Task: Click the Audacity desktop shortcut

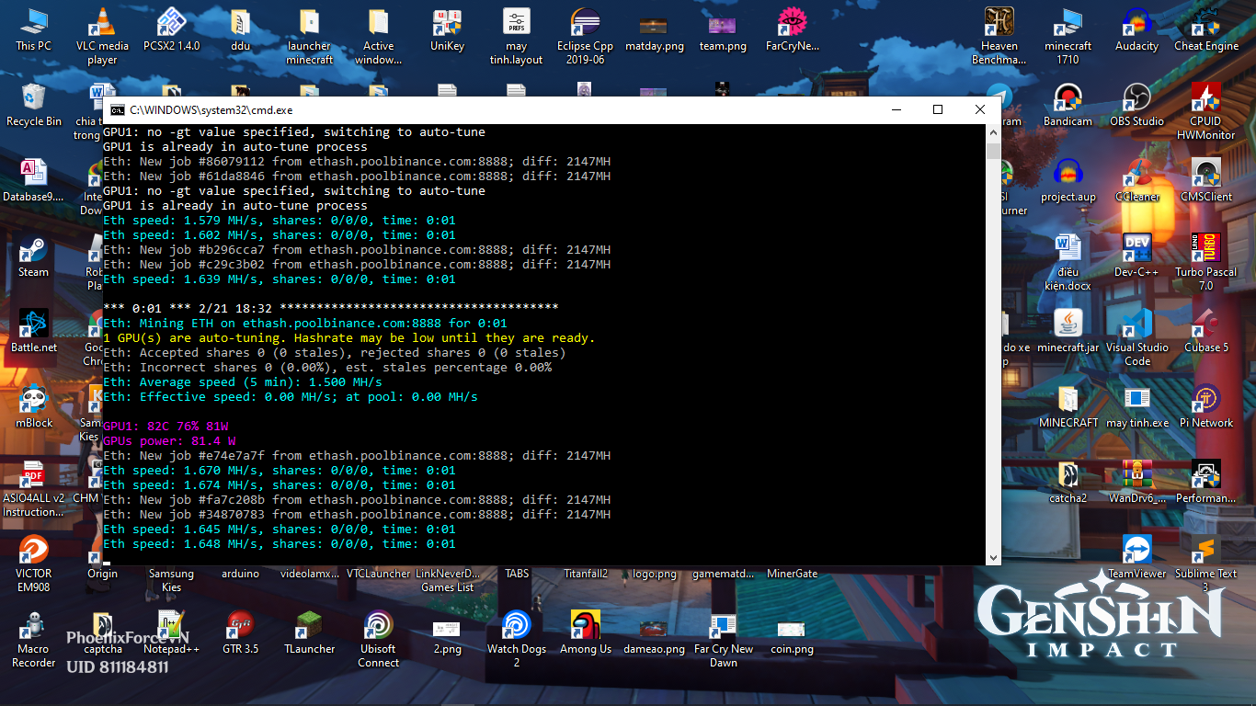Action: click(1136, 22)
